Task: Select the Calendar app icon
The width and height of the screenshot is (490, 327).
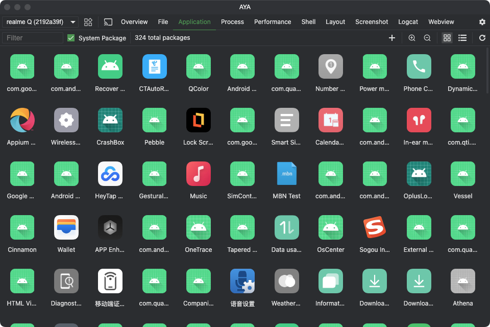Action: pyautogui.click(x=331, y=120)
